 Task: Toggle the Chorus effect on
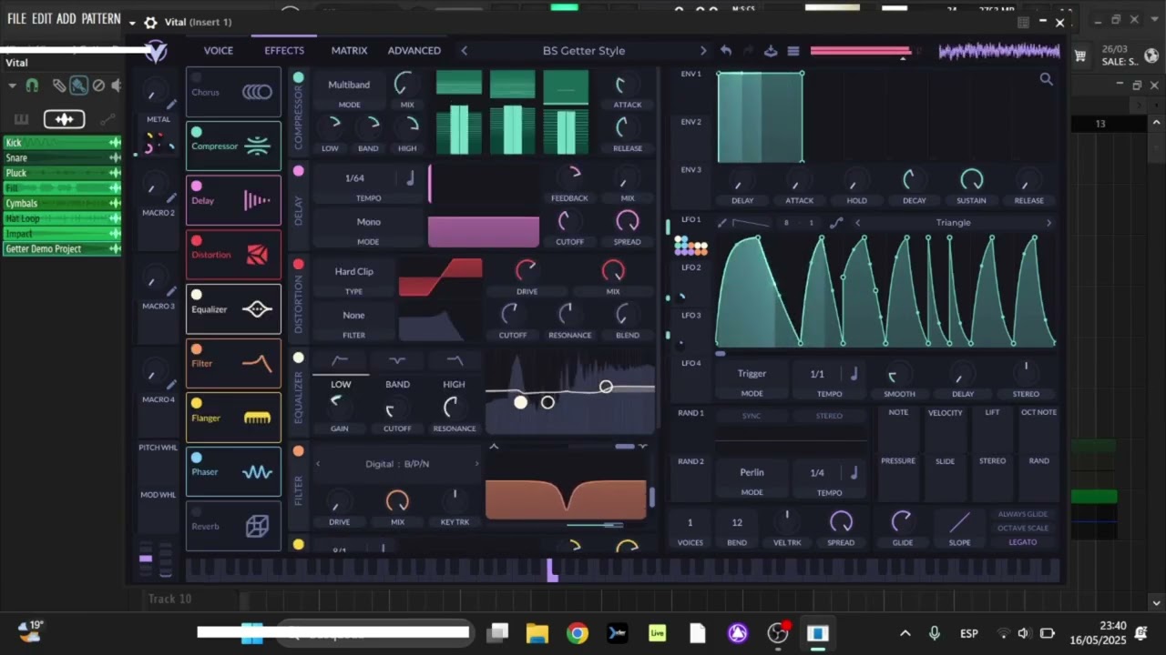point(197,78)
